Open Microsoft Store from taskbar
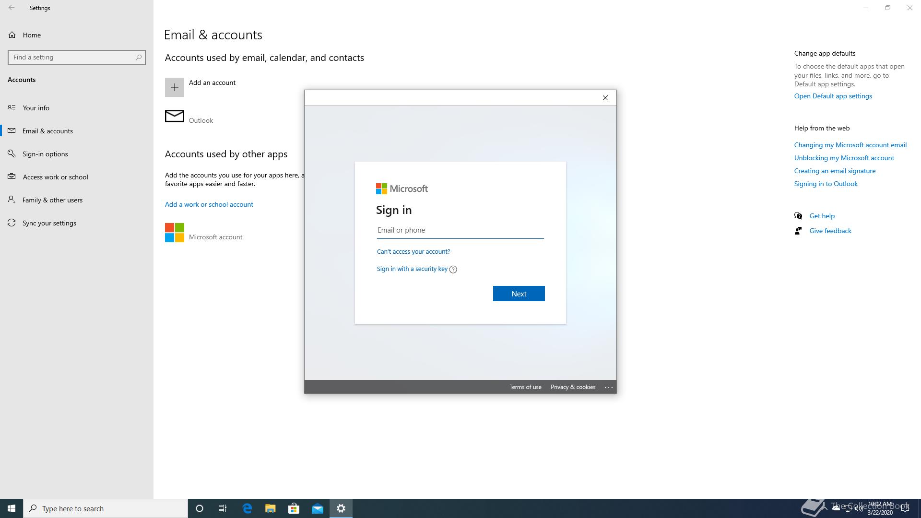921x518 pixels. point(294,508)
